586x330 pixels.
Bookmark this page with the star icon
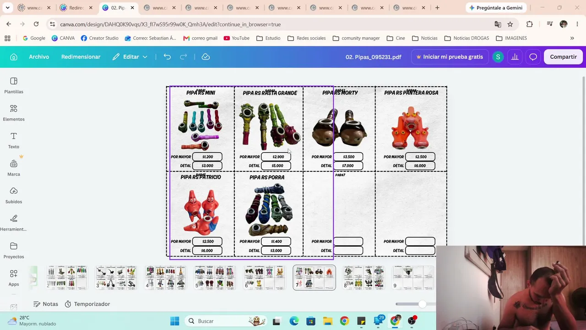point(510,24)
